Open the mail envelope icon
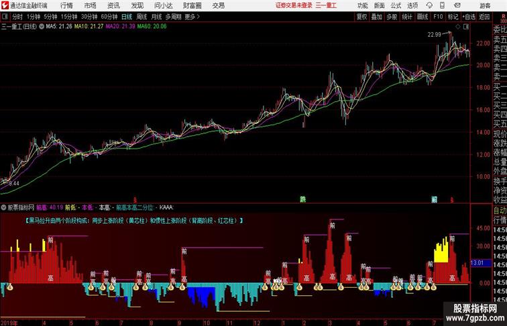This screenshot has height=326, width=507. point(457,5)
